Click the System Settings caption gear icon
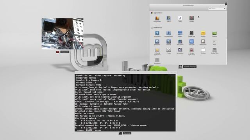This screenshot has width=250, height=140. [x=180, y=66]
